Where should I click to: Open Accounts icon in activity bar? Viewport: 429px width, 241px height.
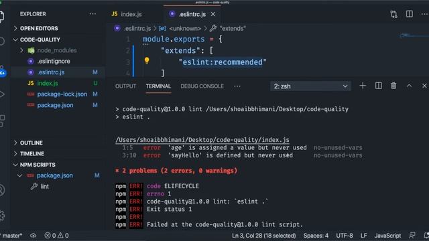tap(1, 190)
